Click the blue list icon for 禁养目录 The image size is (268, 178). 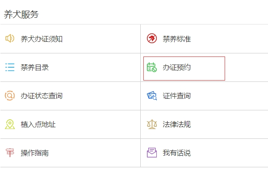tap(10, 67)
